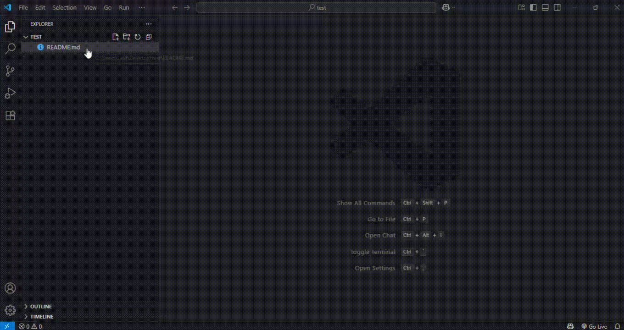The height and width of the screenshot is (330, 624).
Task: Open the Manage gear icon
Action: point(10,310)
